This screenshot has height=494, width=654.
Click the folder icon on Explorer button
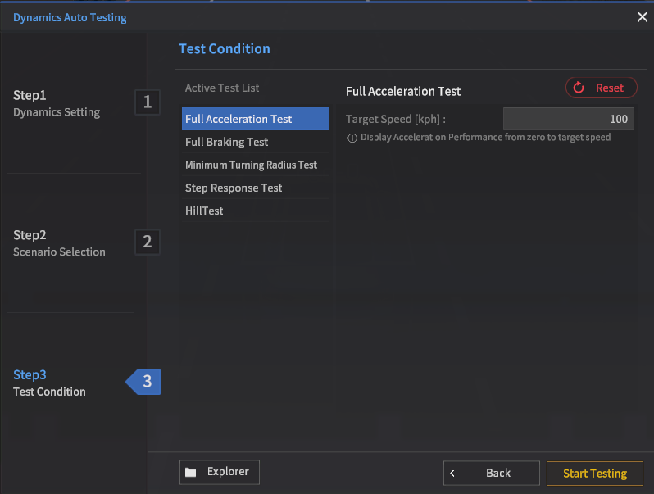pyautogui.click(x=191, y=472)
